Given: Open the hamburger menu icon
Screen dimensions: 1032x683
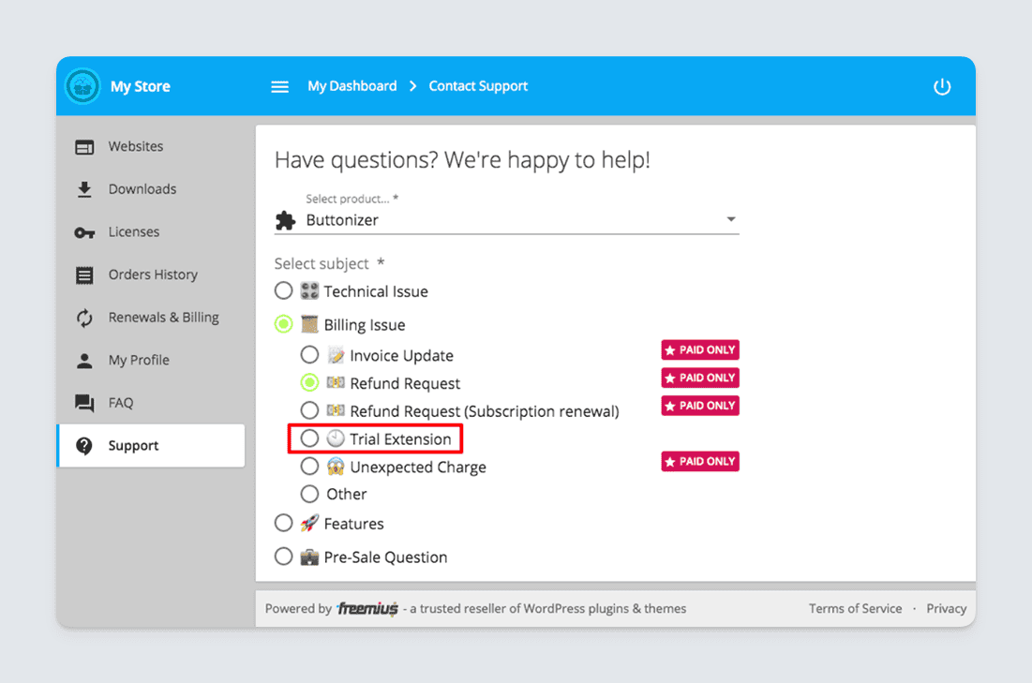Looking at the screenshot, I should pos(279,87).
